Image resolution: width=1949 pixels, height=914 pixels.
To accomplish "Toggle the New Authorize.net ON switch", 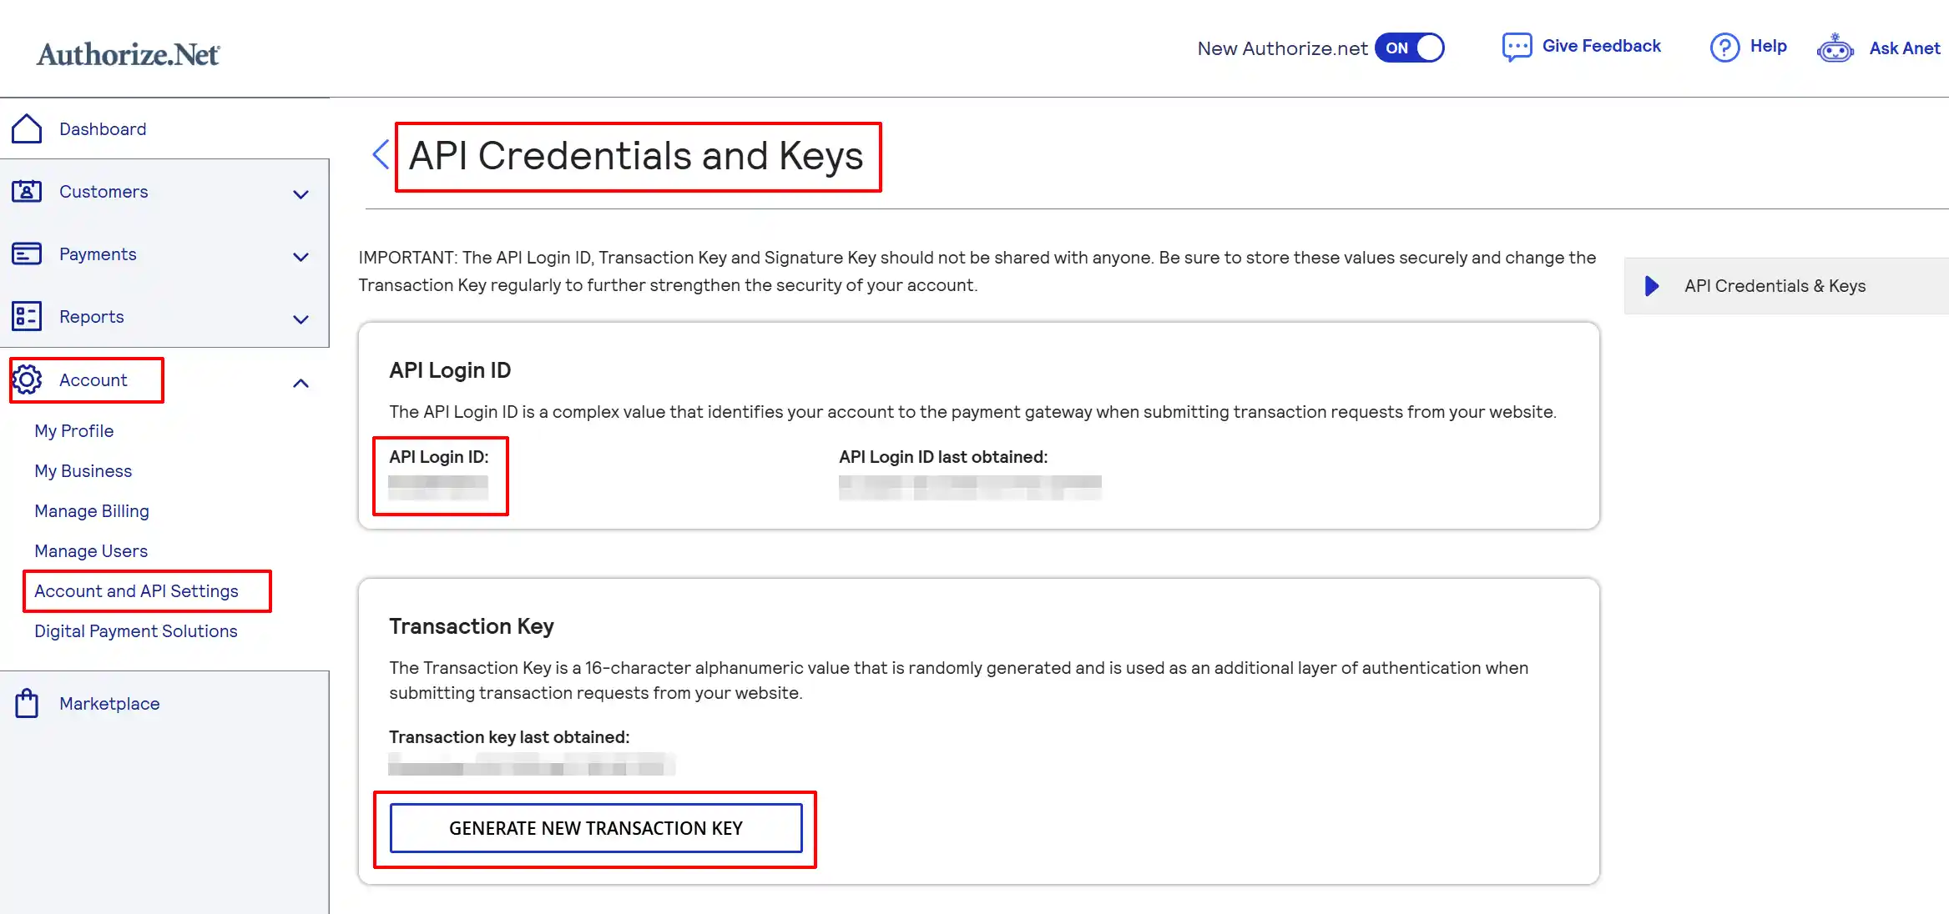I will 1409,48.
